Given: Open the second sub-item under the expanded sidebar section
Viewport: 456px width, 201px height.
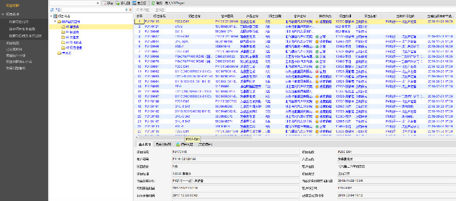Looking at the screenshot, I should coord(22,29).
